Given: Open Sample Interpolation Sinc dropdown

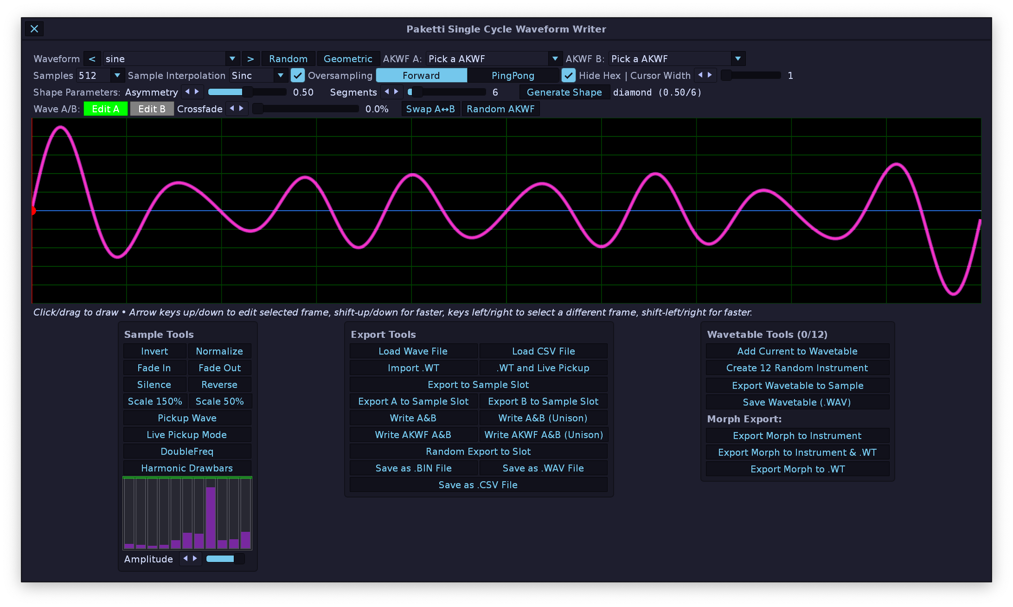Looking at the screenshot, I should pos(280,75).
